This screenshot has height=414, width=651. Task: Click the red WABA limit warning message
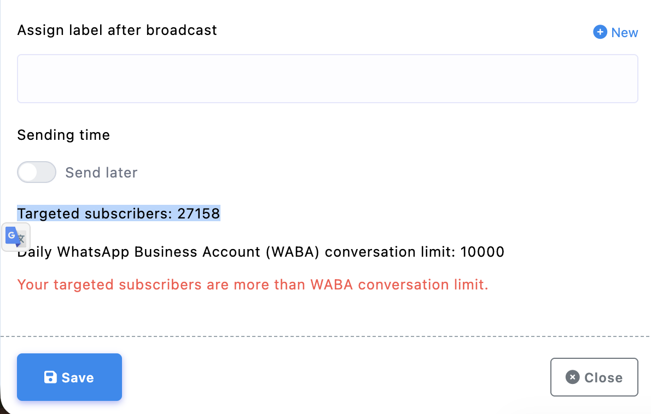point(252,285)
